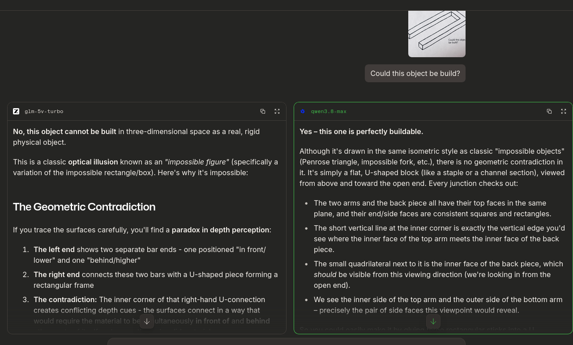The height and width of the screenshot is (345, 573).
Task: Expand qwen3.8-max panel to fullscreen
Action: [x=564, y=111]
